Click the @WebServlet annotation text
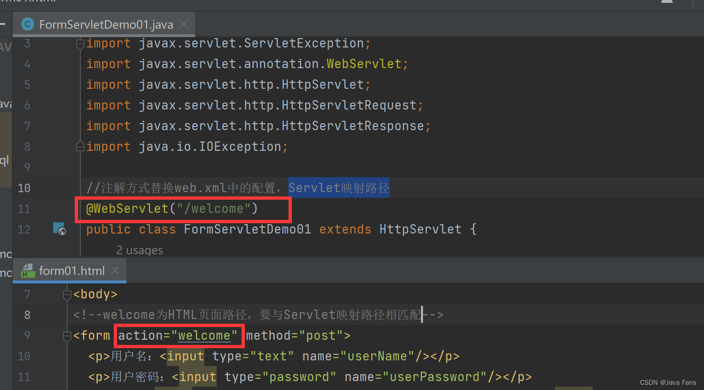The image size is (704, 390). tap(127, 209)
